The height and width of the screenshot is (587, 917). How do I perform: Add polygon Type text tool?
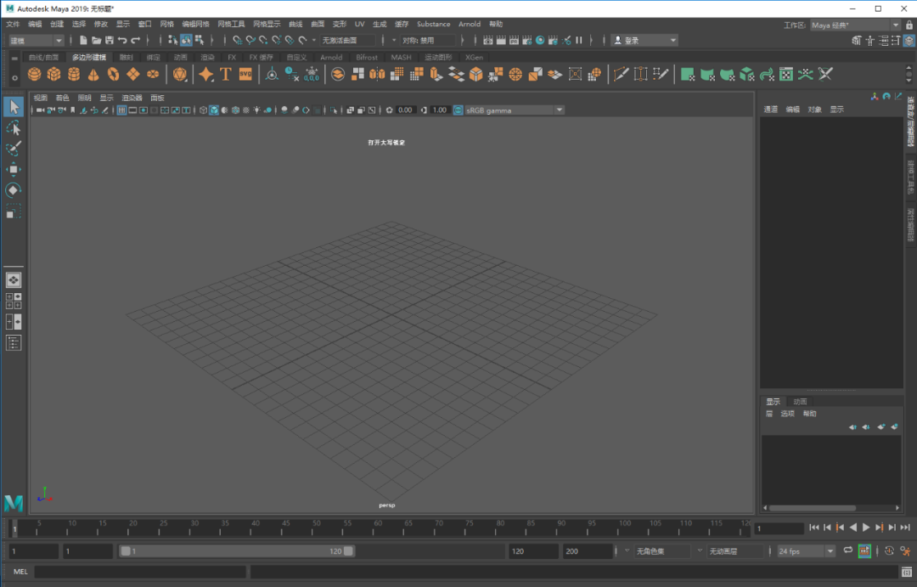tap(226, 75)
